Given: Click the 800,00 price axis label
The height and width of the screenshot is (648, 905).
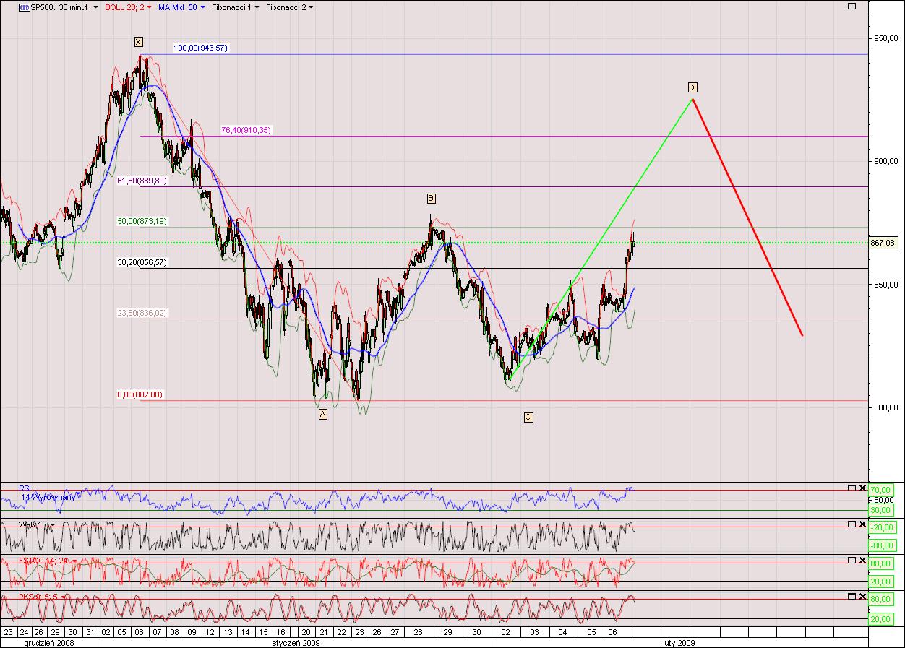Looking at the screenshot, I should coord(885,407).
